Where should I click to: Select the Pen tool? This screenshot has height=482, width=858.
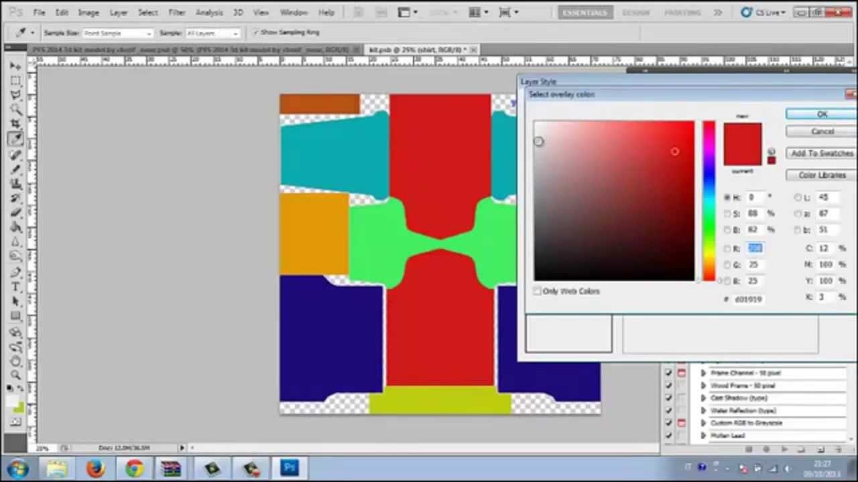[15, 272]
